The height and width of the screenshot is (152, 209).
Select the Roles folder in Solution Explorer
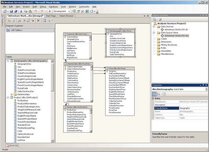tap(163, 48)
